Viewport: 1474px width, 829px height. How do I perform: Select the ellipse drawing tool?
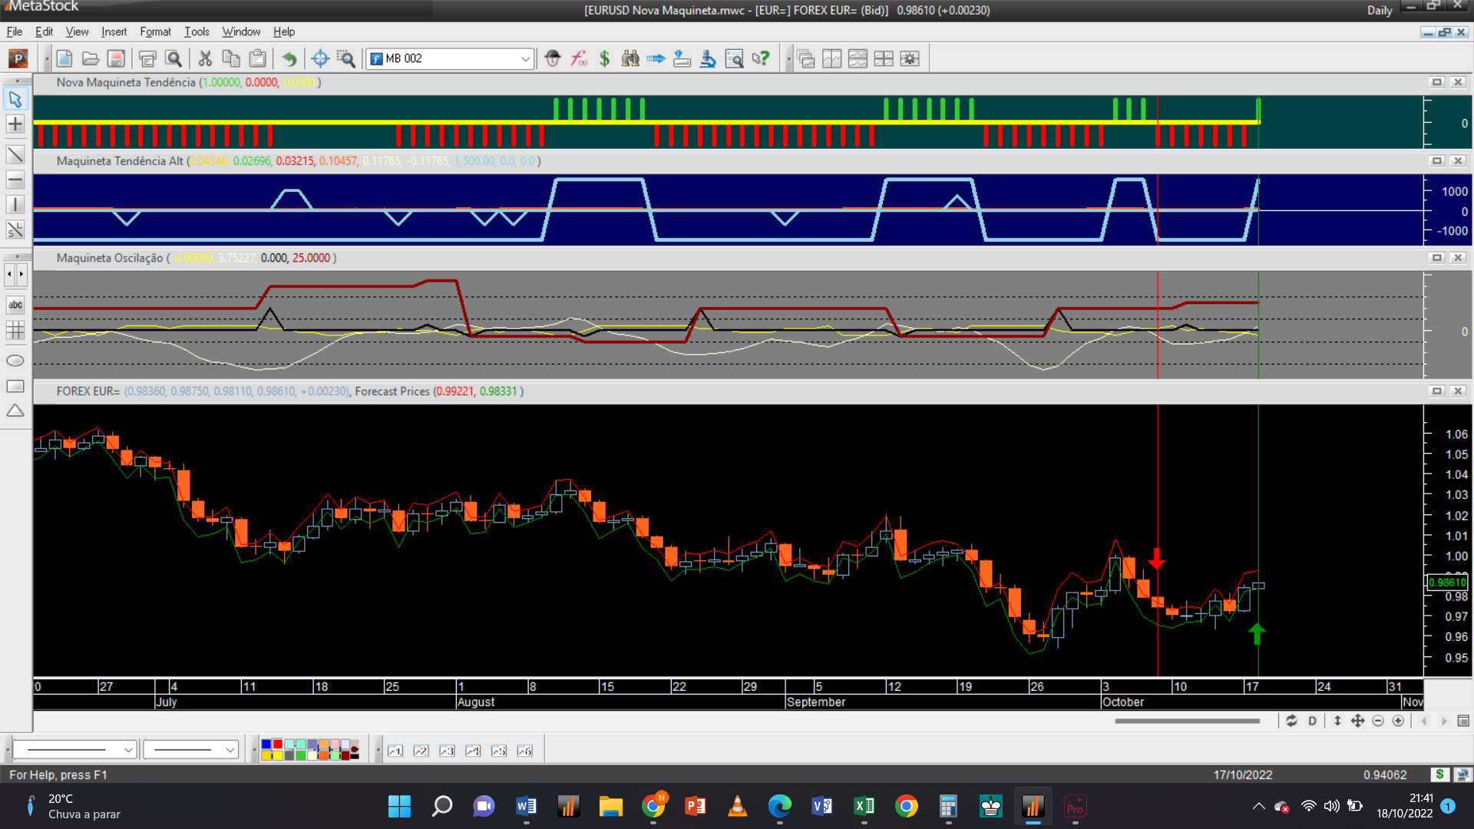coord(15,361)
